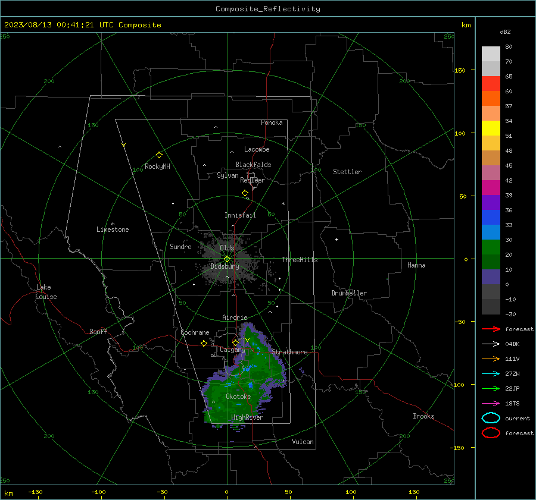This screenshot has height=500, width=536.
Task: Click the Didsbury label
Action: pos(225,266)
